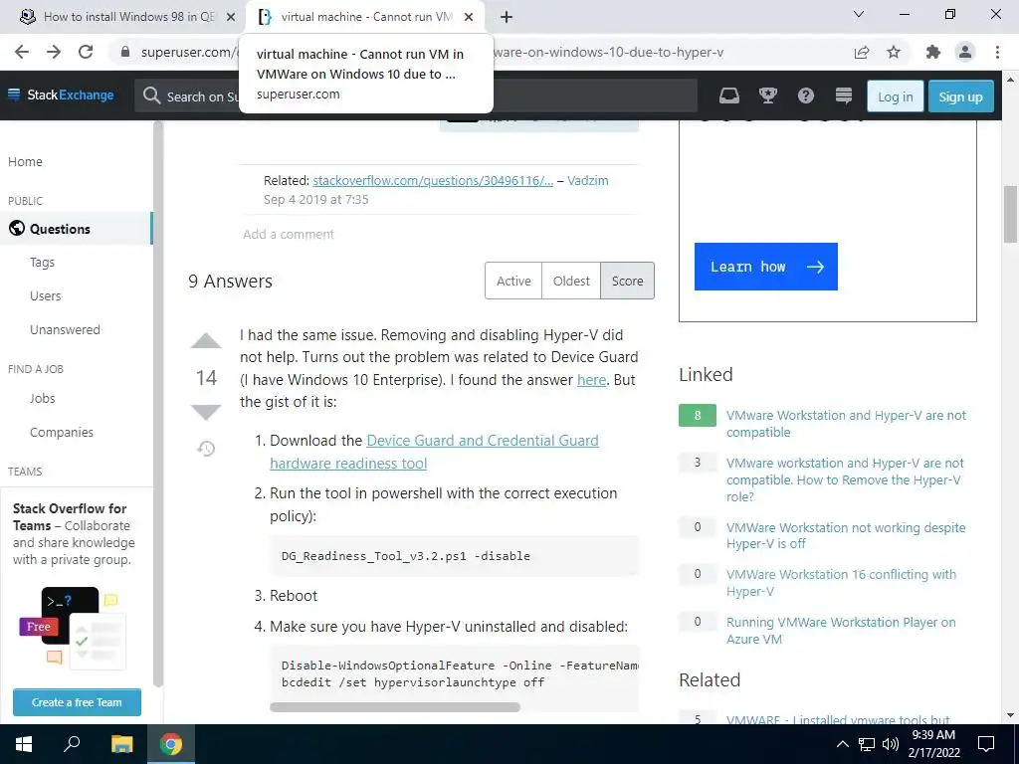Focus the Search on Super User field
Screen dimensions: 1019x764
click(x=416, y=96)
